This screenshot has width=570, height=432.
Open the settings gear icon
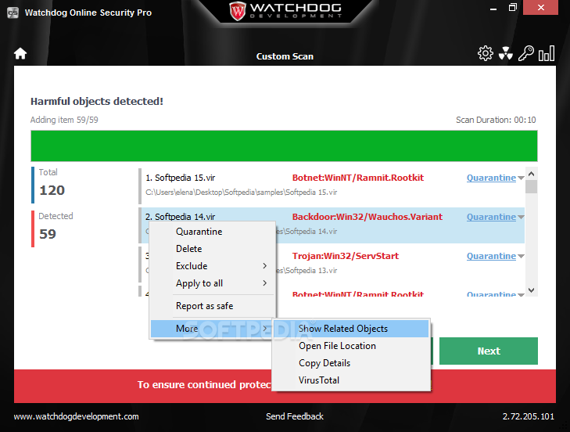[486, 53]
